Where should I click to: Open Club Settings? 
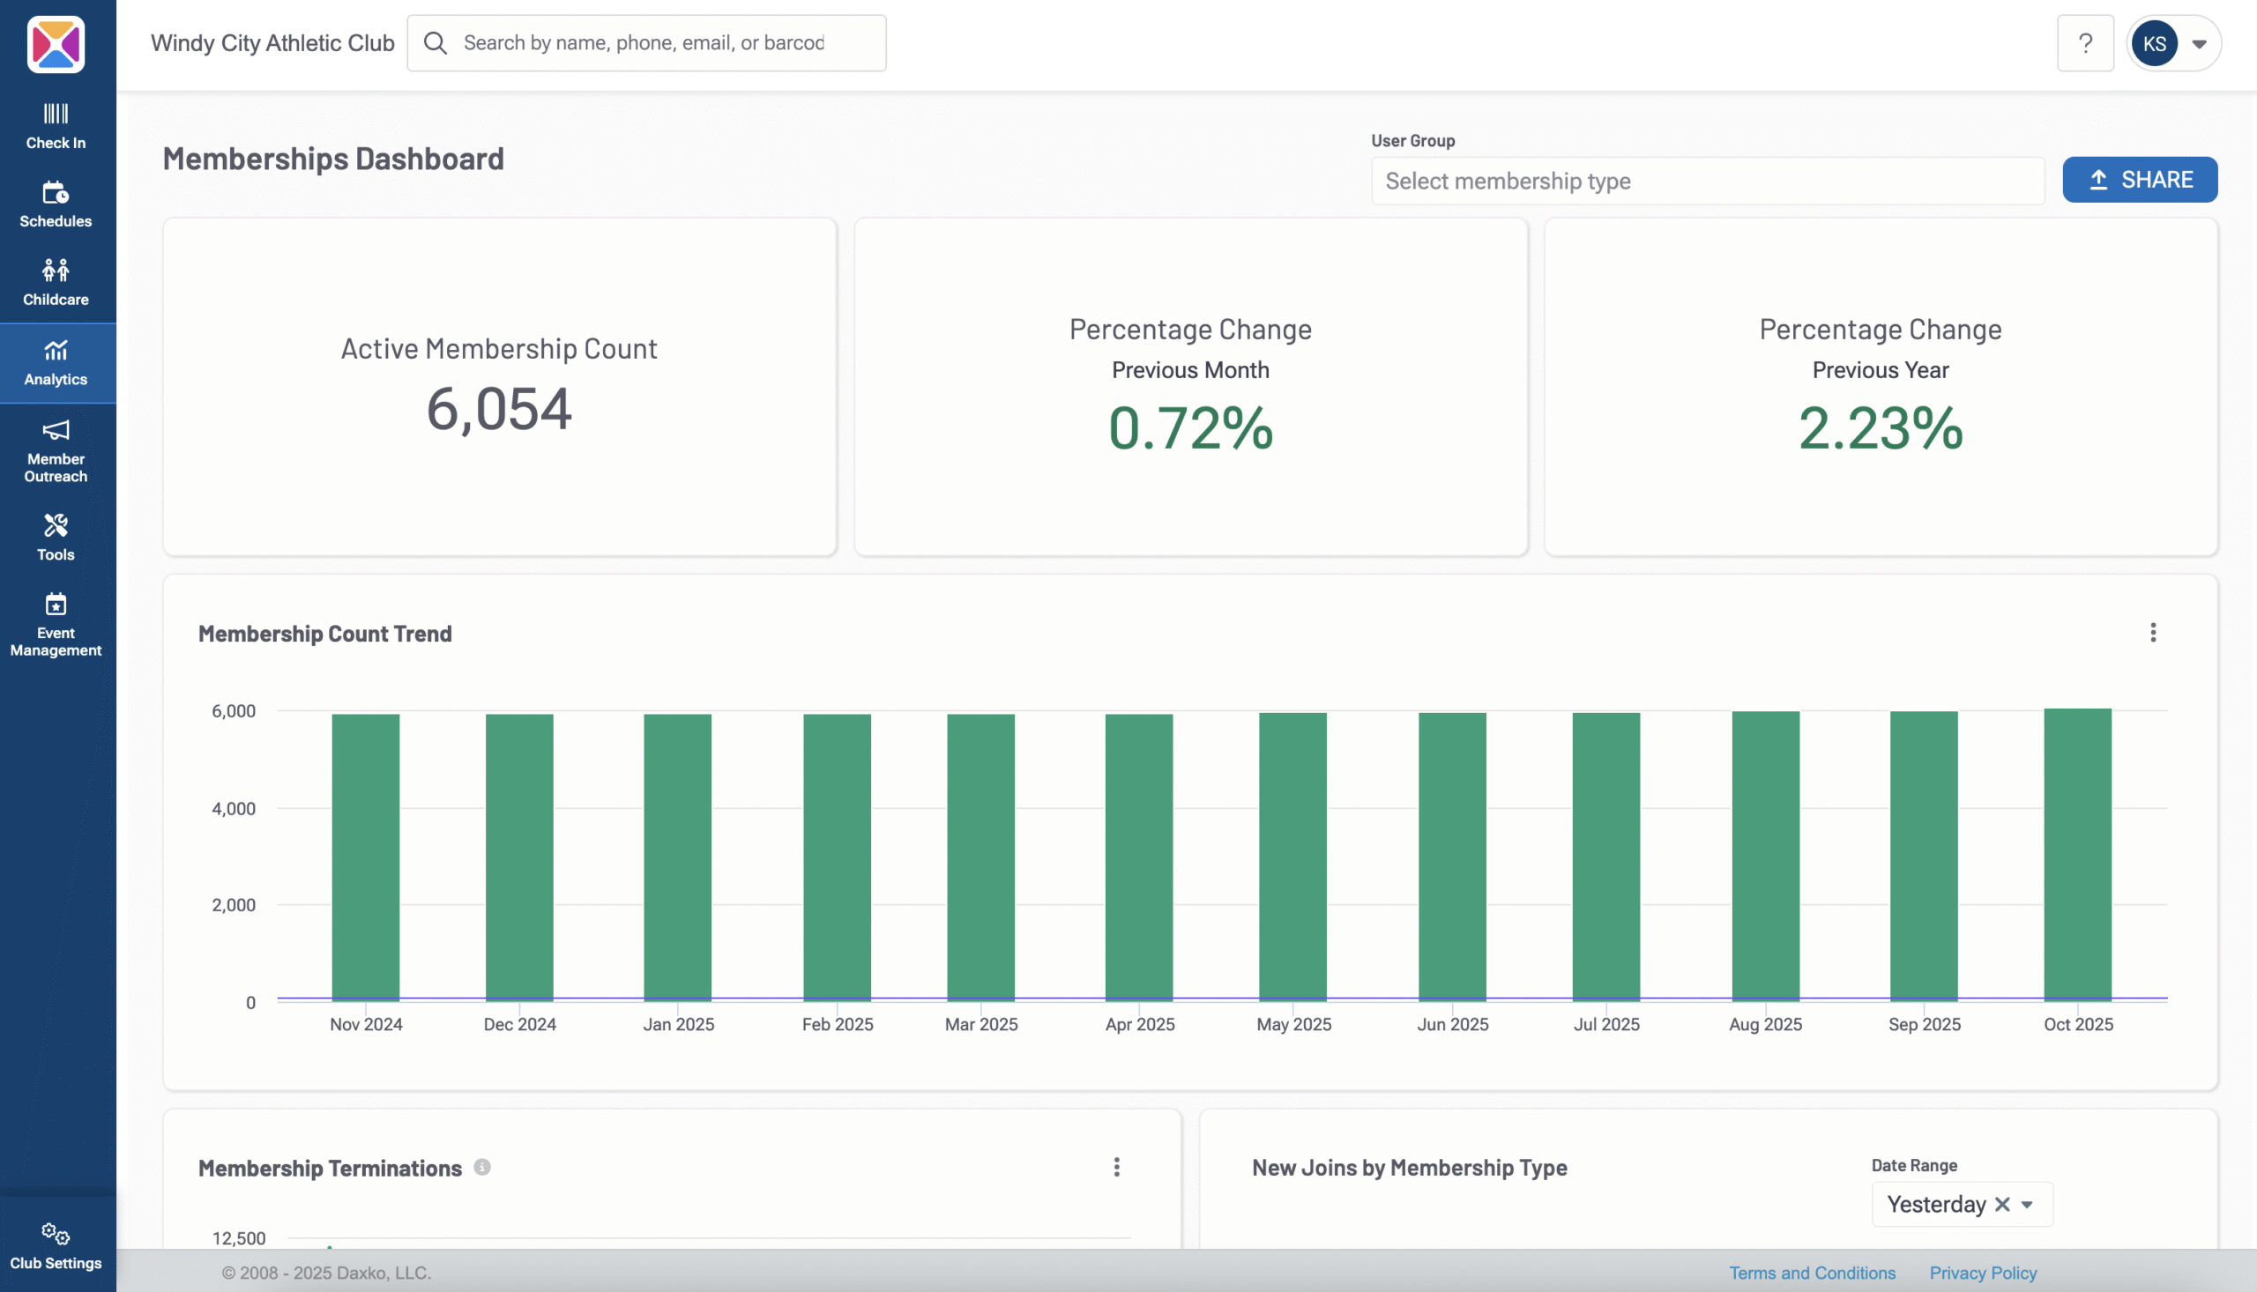tap(56, 1244)
